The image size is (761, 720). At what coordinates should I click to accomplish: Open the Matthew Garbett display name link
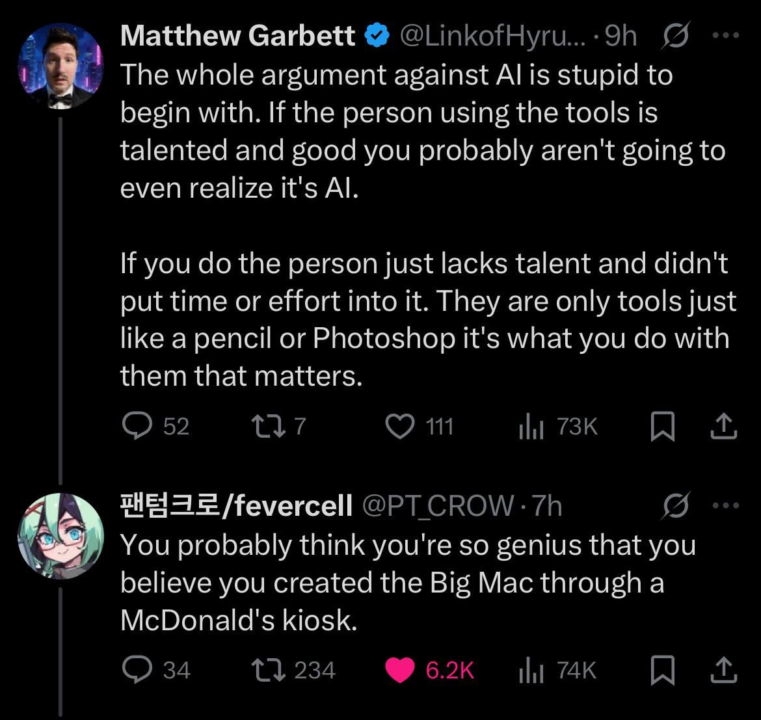[237, 37]
